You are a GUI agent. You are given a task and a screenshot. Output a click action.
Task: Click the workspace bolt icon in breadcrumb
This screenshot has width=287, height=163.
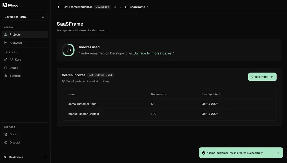59,7
